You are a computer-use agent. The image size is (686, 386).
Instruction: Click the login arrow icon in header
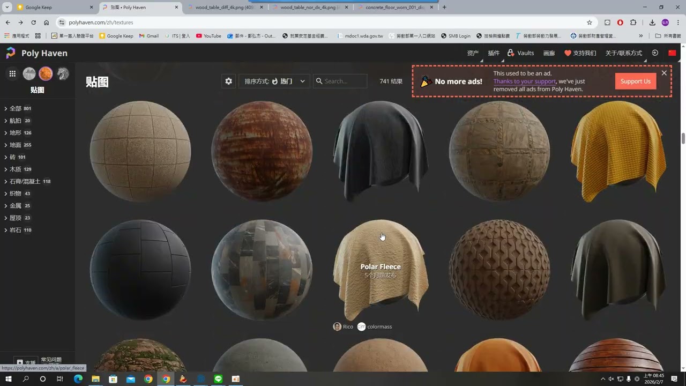point(655,53)
